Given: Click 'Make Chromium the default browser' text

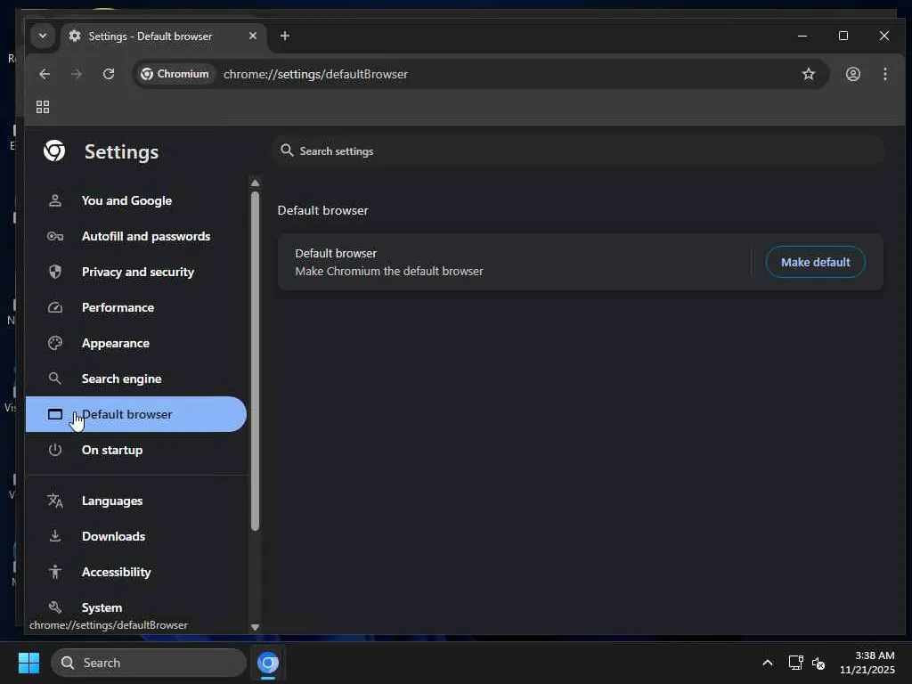Looking at the screenshot, I should [389, 271].
